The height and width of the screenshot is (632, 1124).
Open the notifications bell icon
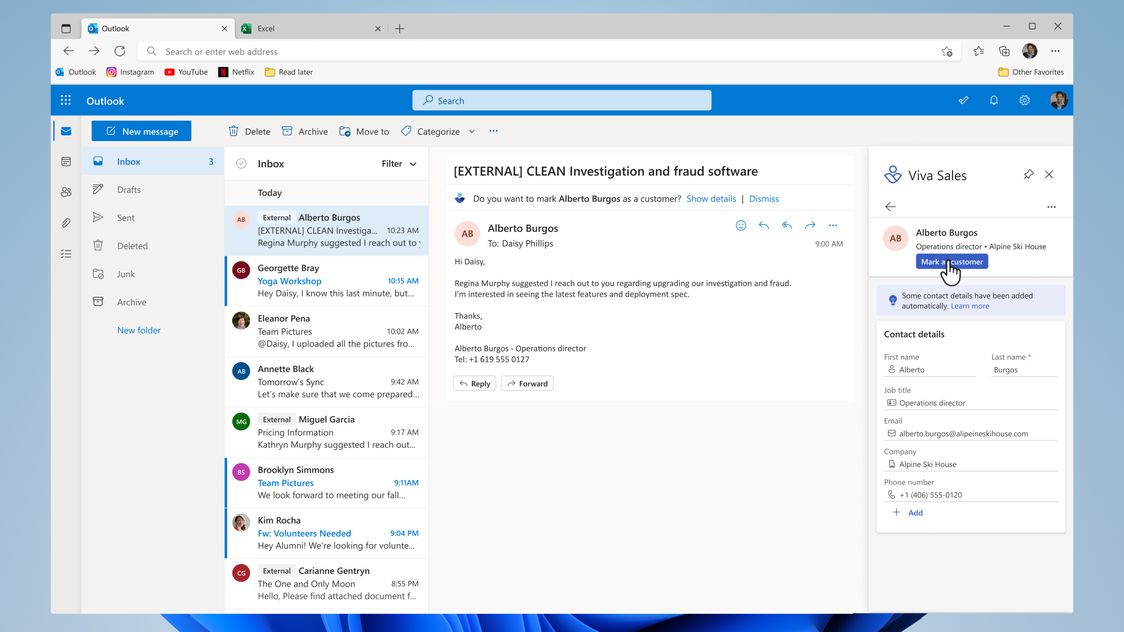[993, 101]
